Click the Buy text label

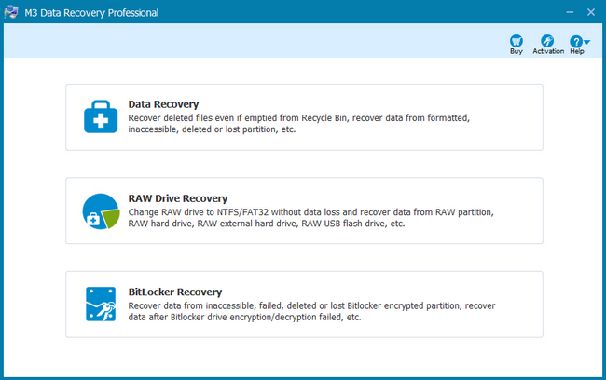click(516, 52)
